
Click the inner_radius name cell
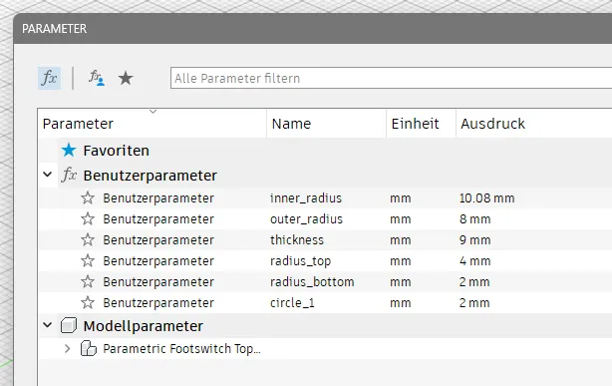point(306,198)
